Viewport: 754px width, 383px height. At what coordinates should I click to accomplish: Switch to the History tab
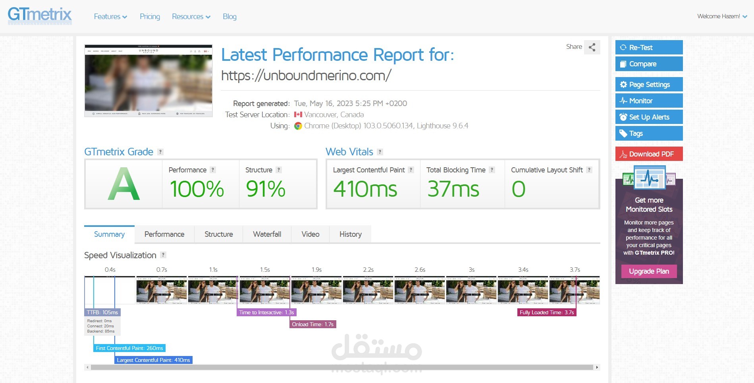tap(351, 234)
